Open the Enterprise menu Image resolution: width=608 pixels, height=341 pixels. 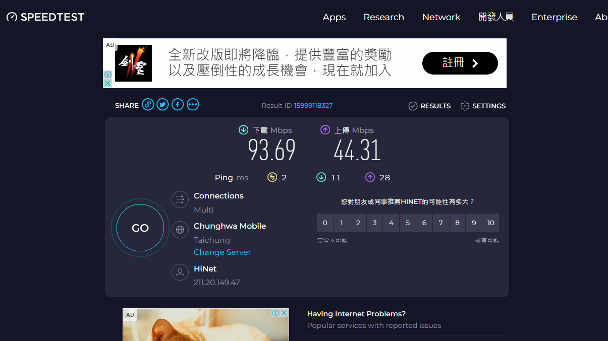[554, 17]
